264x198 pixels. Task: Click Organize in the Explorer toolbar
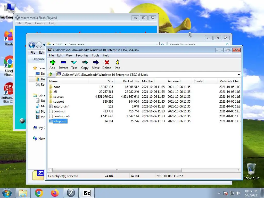click(38, 59)
